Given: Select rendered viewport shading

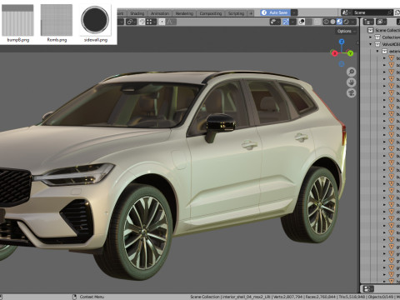Looking at the screenshot, I should [346, 22].
